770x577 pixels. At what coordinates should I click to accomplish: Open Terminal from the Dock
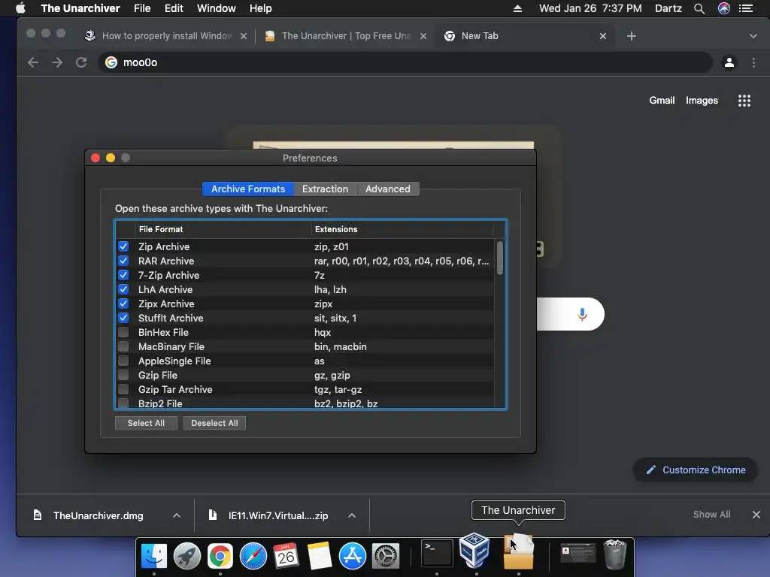point(437,552)
